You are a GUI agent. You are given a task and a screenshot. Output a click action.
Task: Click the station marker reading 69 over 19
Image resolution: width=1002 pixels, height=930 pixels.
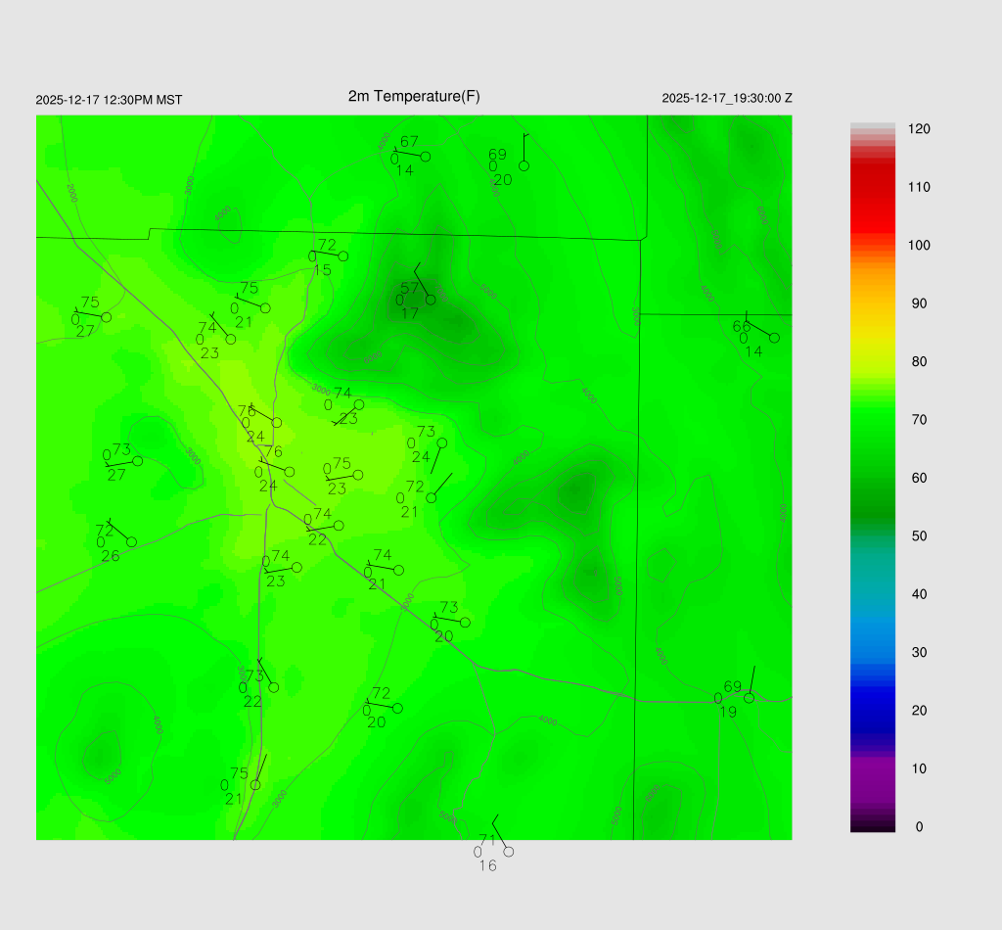click(x=749, y=698)
